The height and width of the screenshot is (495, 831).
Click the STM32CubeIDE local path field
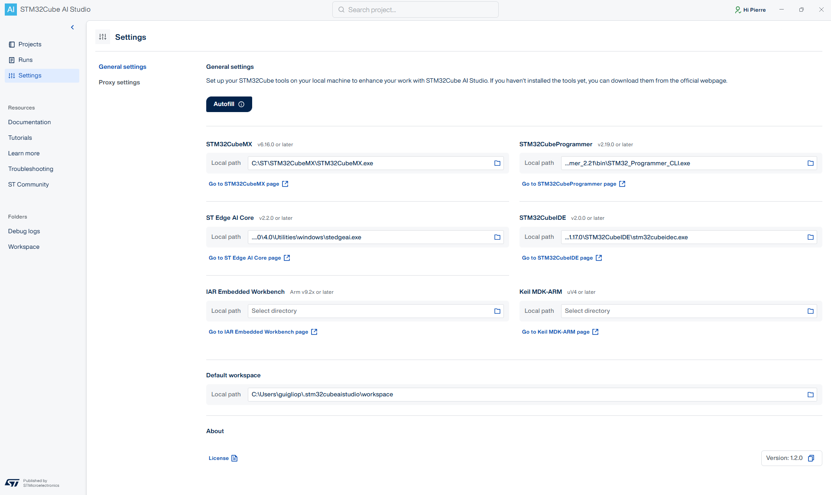point(689,237)
